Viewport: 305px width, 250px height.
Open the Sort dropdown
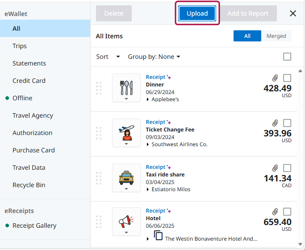pyautogui.click(x=108, y=57)
